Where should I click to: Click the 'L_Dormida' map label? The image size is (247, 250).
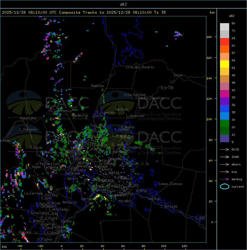[169, 206]
